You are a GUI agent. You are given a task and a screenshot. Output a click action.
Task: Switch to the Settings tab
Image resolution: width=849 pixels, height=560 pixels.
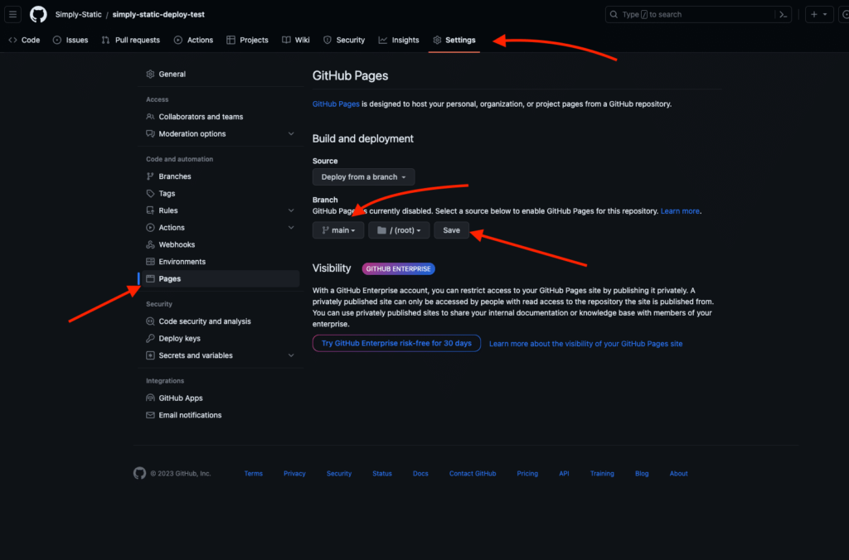click(454, 40)
